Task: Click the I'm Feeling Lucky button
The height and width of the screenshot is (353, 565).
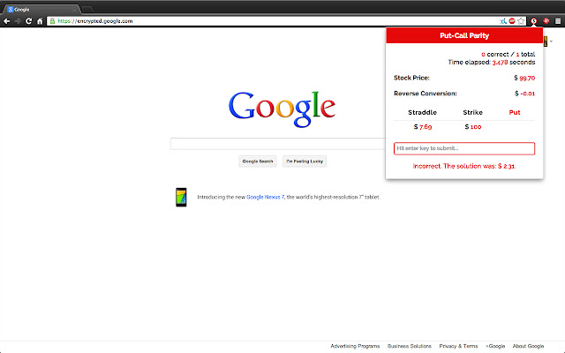Action: 305,161
